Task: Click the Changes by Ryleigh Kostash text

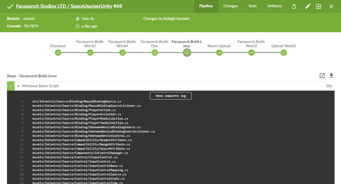Action: coord(166,19)
